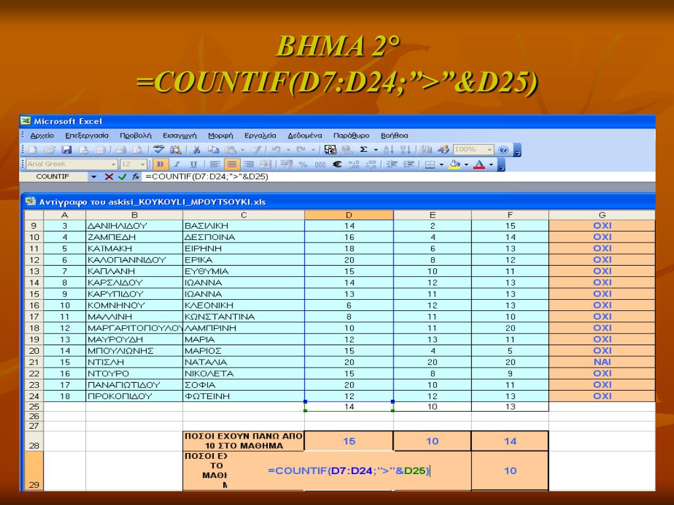Expand the Borders dropdown arrow
Viewport: 674px width, 505px height.
442,164
